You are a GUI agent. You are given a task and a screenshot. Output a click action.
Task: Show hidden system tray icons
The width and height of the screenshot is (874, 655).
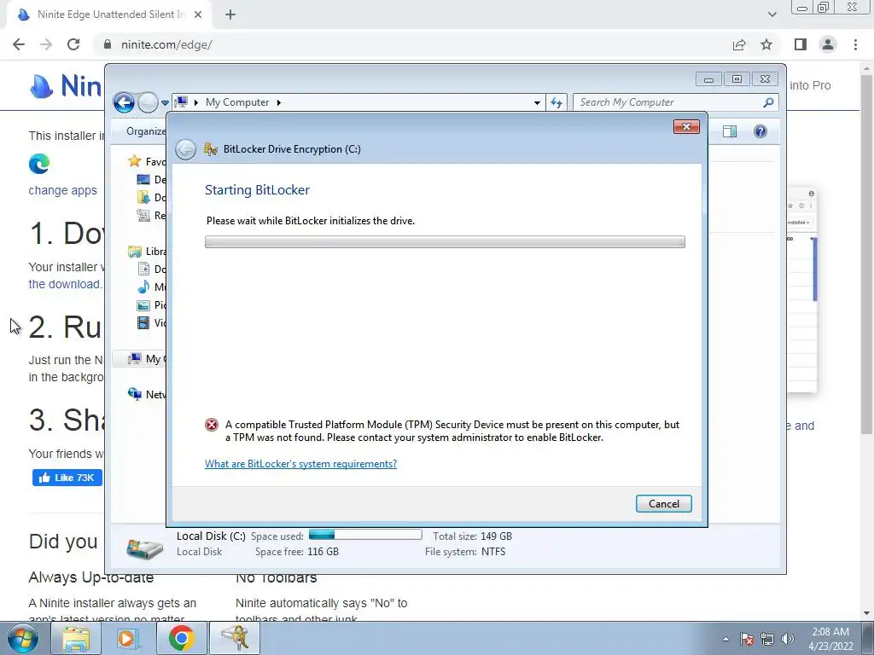click(725, 639)
